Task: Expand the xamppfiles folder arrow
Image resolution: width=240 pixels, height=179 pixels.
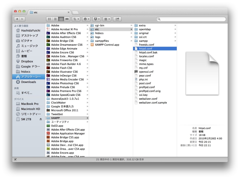Action: point(131,41)
